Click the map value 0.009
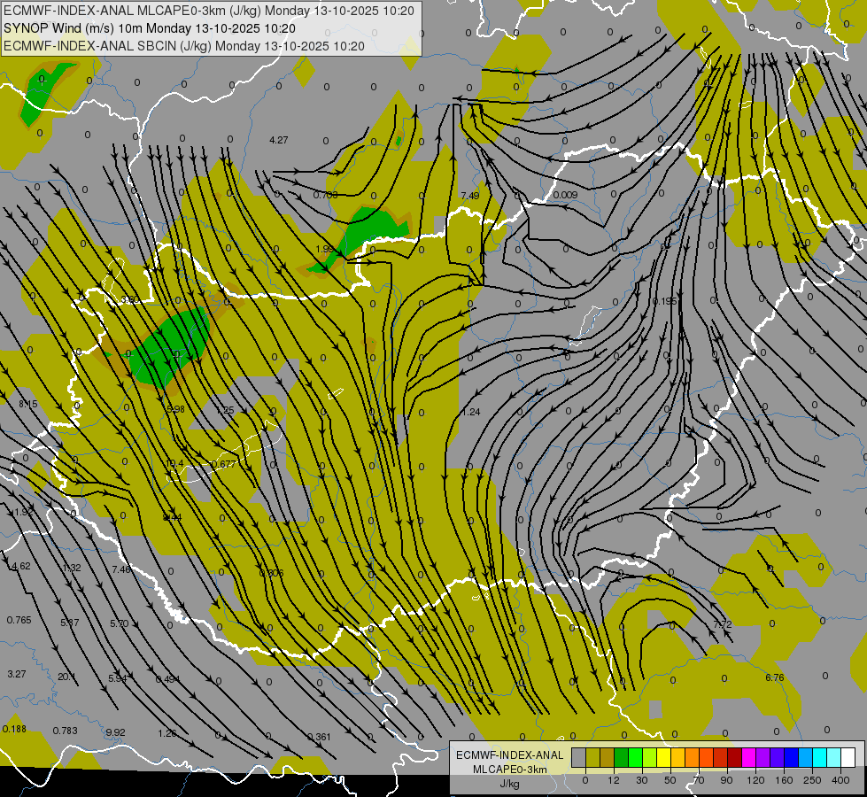This screenshot has width=867, height=797. [x=565, y=195]
